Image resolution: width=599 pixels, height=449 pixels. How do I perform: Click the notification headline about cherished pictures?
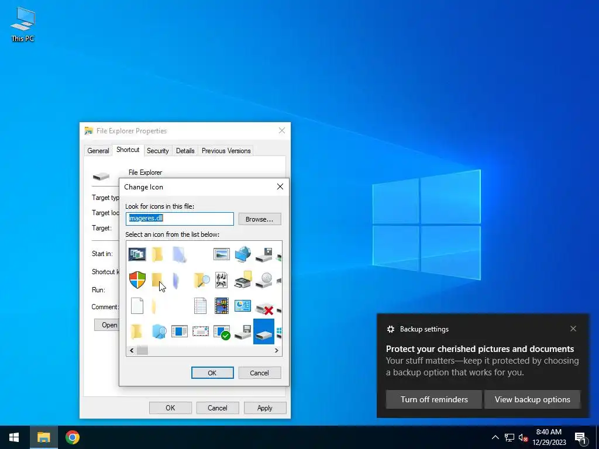(x=480, y=349)
